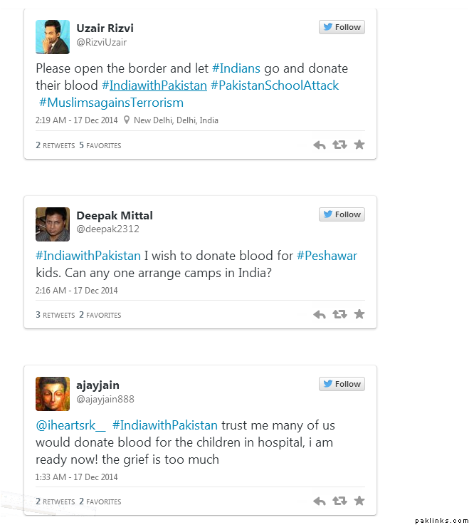This screenshot has width=469, height=525.
Task: Open Deepak Mittal's avatar photo
Action: (53, 224)
